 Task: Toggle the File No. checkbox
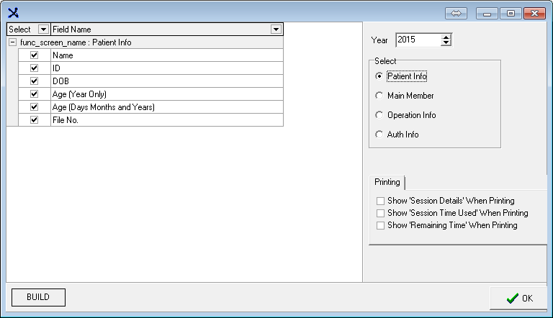pos(34,120)
